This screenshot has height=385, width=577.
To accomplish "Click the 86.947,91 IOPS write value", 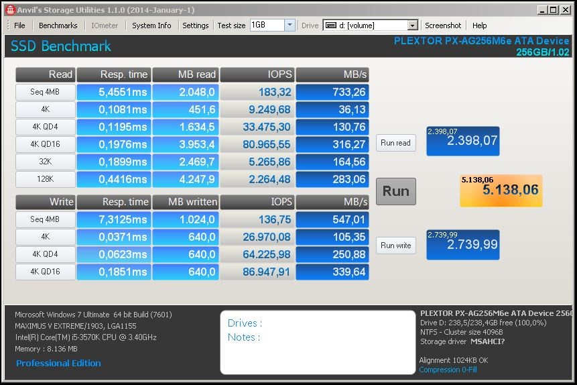I will (x=257, y=272).
